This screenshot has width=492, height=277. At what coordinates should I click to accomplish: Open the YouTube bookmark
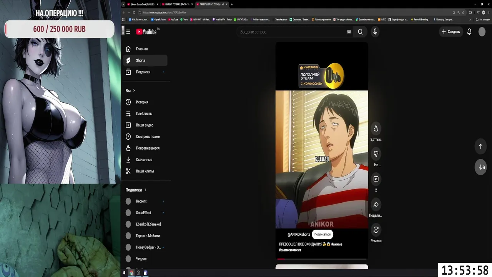coord(173,19)
